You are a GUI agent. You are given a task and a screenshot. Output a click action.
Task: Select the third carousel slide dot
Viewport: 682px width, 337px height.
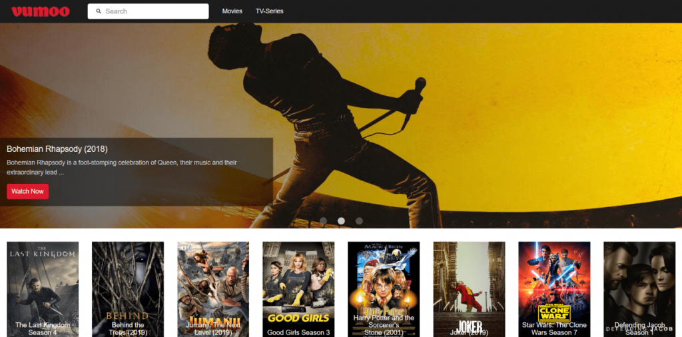[x=359, y=220]
